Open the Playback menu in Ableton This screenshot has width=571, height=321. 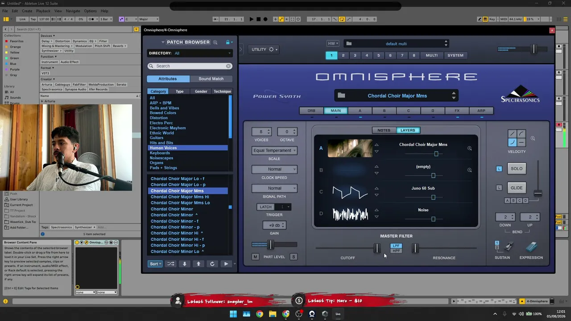pos(43,11)
